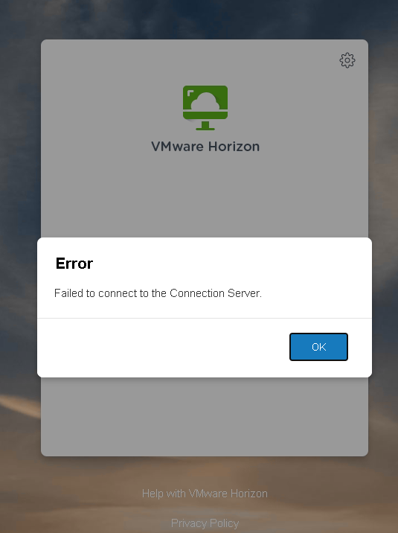
Task: Click the divider line in Error dialog
Action: [205, 318]
